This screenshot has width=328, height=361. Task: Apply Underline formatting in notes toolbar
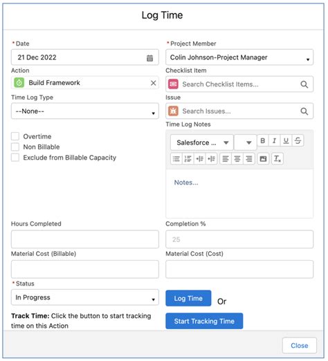click(286, 140)
